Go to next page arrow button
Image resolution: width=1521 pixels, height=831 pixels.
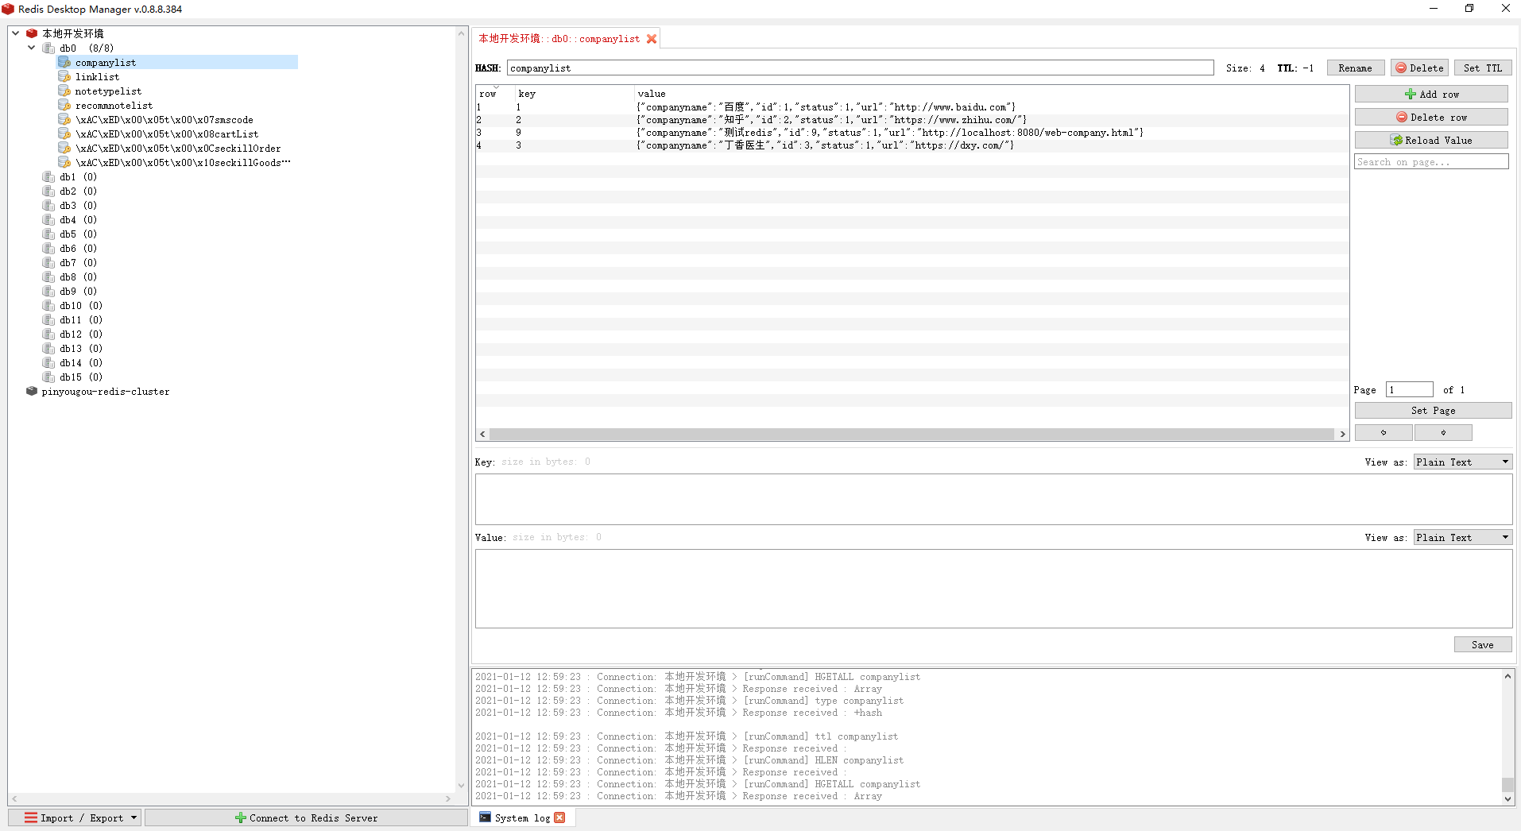tap(1443, 432)
